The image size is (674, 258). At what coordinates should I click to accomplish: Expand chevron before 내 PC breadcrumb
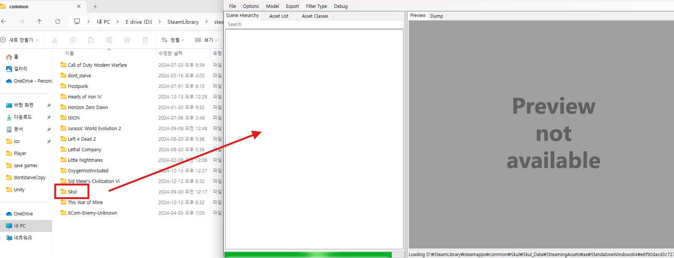tap(88, 21)
